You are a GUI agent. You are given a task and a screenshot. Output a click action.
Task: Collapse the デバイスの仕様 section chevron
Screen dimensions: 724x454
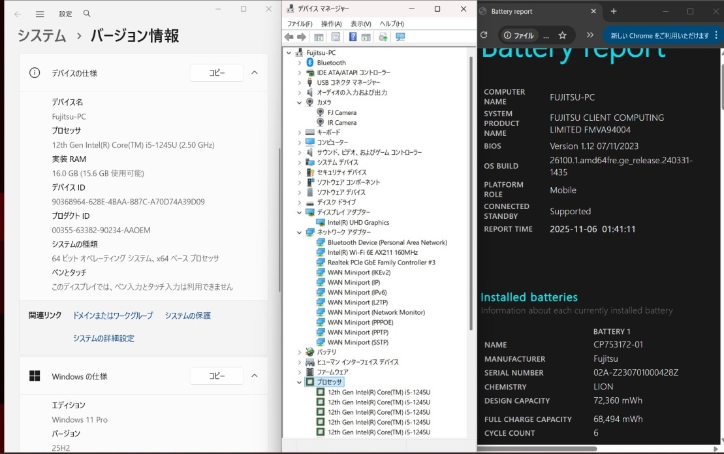(x=255, y=73)
